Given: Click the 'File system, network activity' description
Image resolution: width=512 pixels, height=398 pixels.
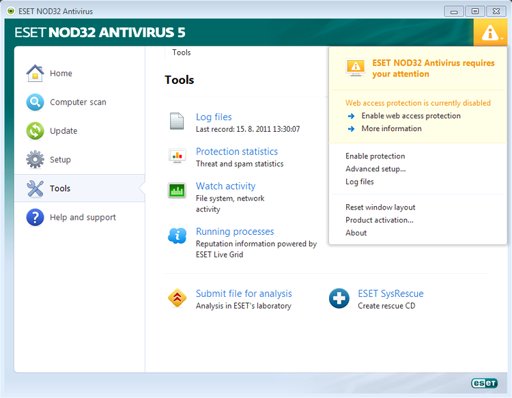Looking at the screenshot, I should point(230,203).
